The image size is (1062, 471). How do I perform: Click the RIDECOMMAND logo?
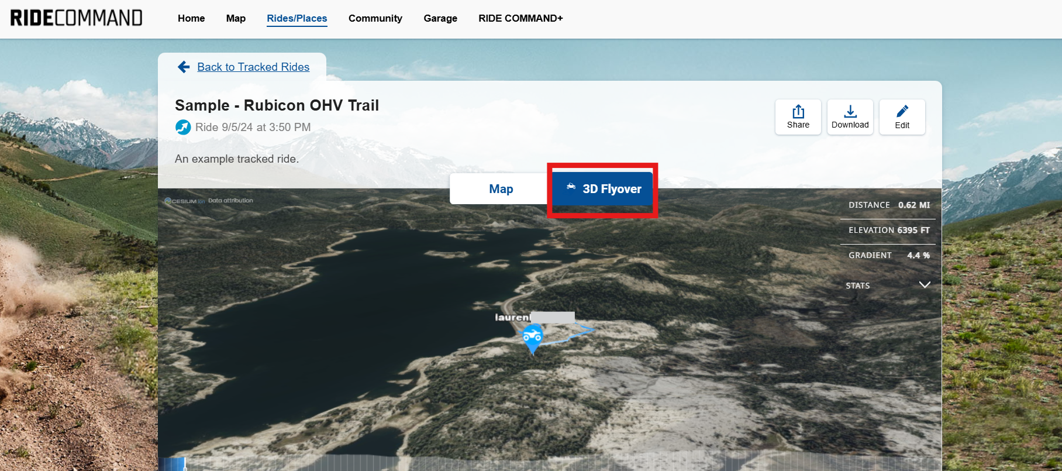(x=77, y=18)
